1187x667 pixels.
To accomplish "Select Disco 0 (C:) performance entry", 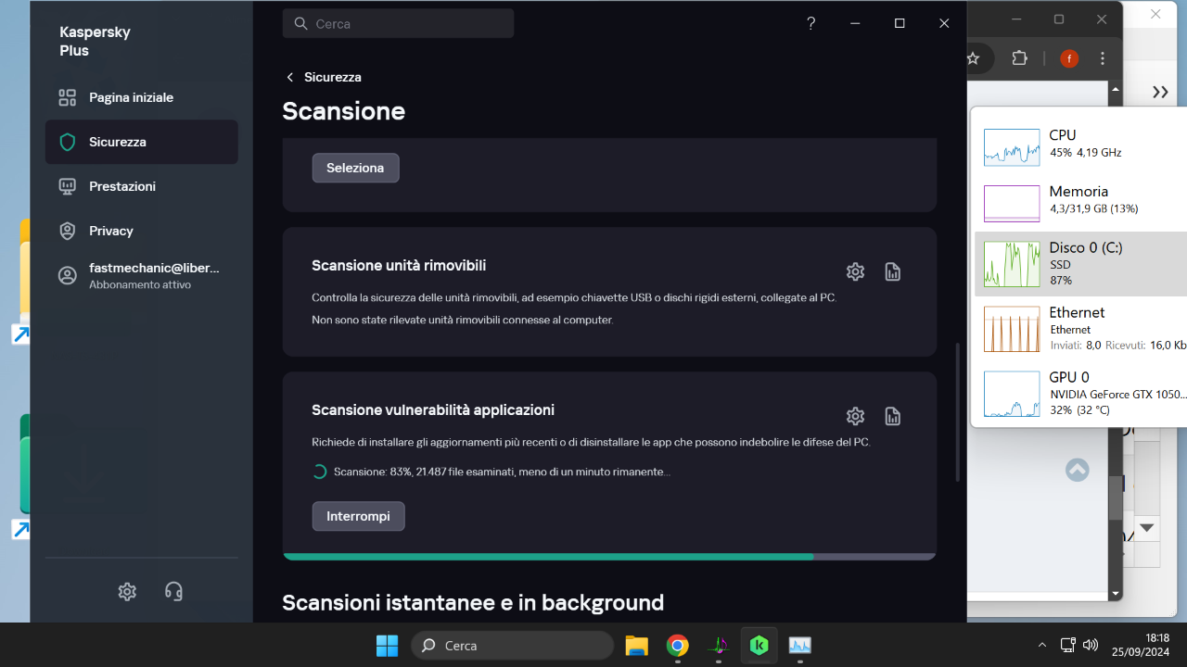I will (x=1080, y=264).
